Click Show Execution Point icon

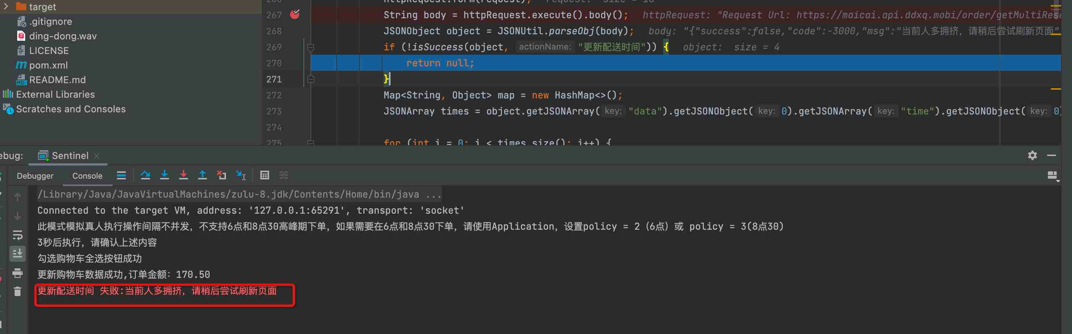point(121,175)
